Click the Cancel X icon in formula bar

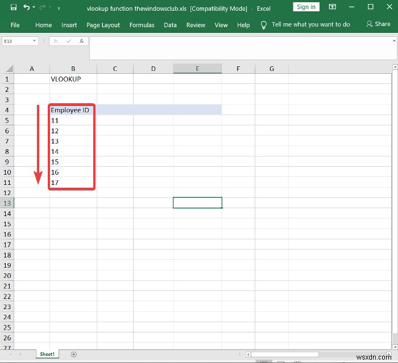click(x=56, y=41)
